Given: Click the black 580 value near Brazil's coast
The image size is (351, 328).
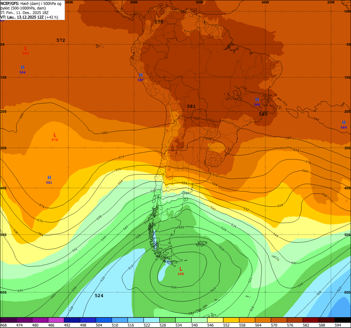Looking at the screenshot, I should click(x=263, y=114).
